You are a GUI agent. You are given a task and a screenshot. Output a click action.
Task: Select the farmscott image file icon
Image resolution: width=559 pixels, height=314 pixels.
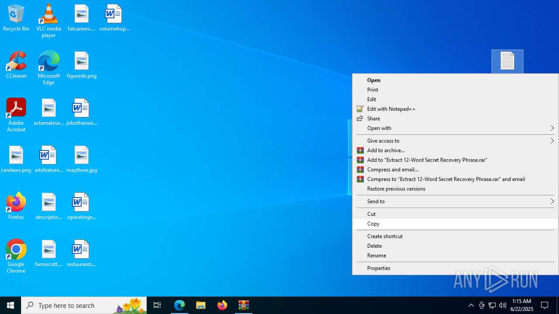pos(48,254)
